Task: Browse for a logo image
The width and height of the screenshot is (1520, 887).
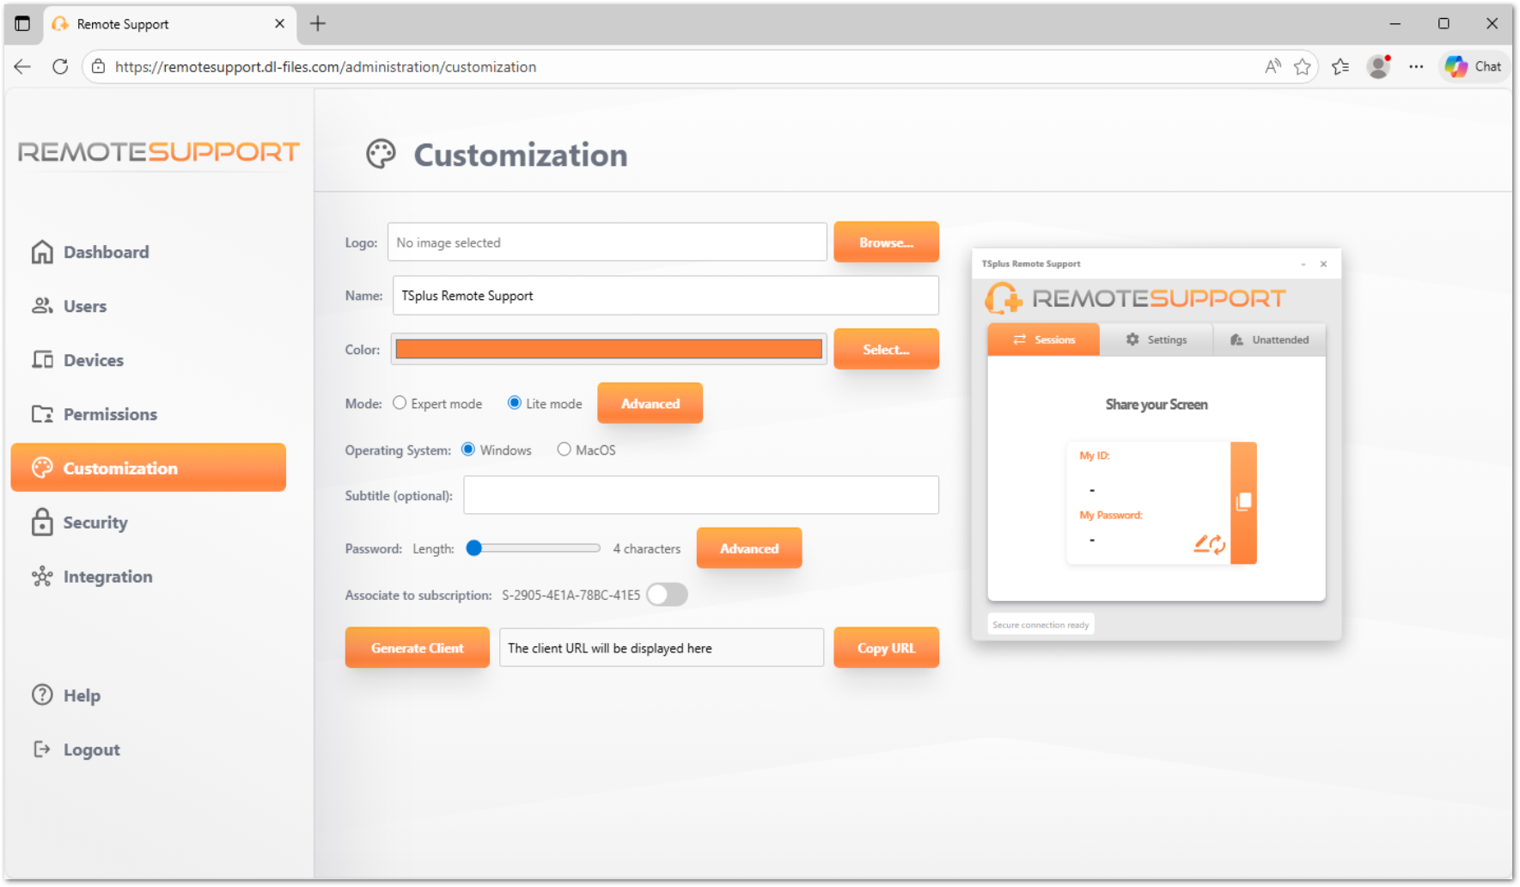Action: 886,242
